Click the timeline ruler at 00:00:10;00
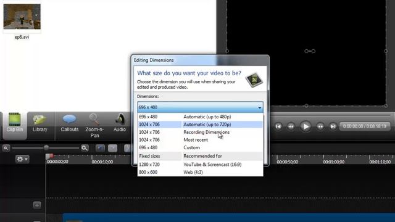Image resolution: width=395 pixels, height=222 pixels. [102, 162]
